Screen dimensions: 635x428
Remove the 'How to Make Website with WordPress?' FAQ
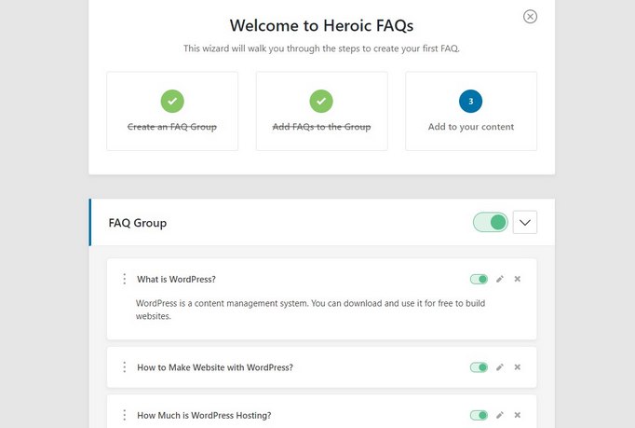click(517, 367)
